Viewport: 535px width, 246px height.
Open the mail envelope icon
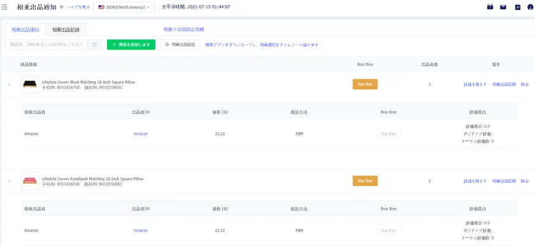[x=503, y=7]
